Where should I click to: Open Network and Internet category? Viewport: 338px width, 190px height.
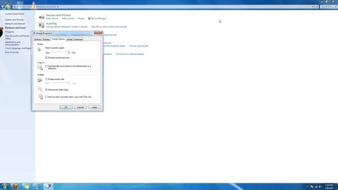tap(15, 24)
